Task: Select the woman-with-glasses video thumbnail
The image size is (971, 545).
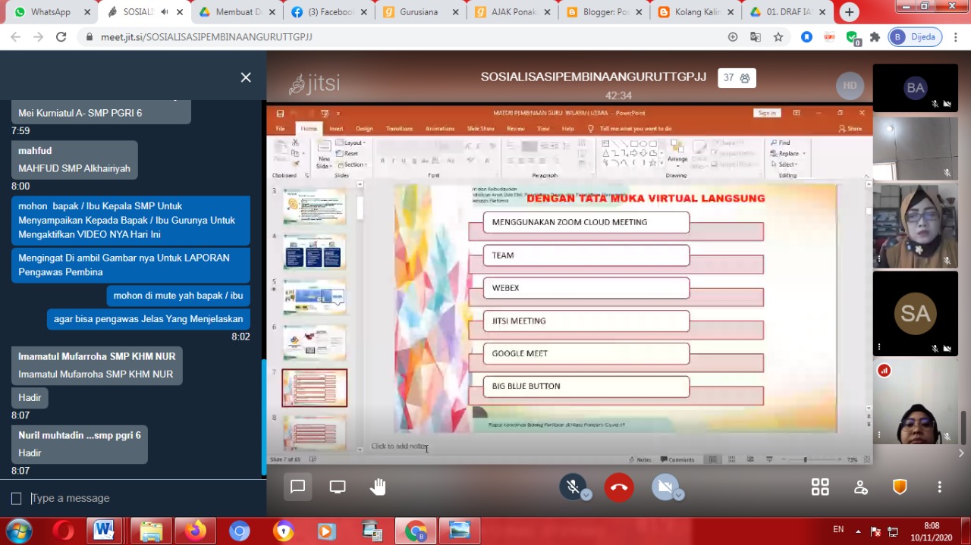Action: click(x=916, y=227)
